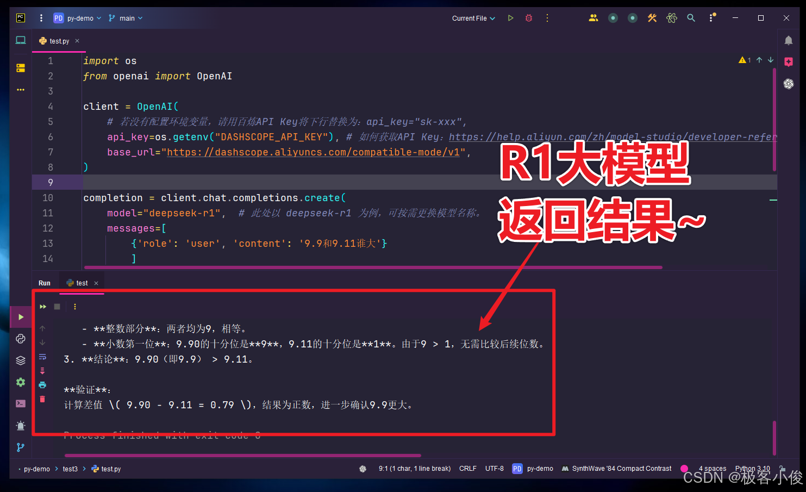
Task: Open more run actions three-dot menu
Action: click(x=547, y=18)
